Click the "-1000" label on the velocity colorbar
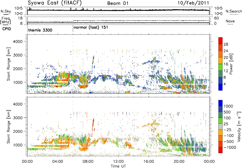242x168 pixels. (230, 147)
